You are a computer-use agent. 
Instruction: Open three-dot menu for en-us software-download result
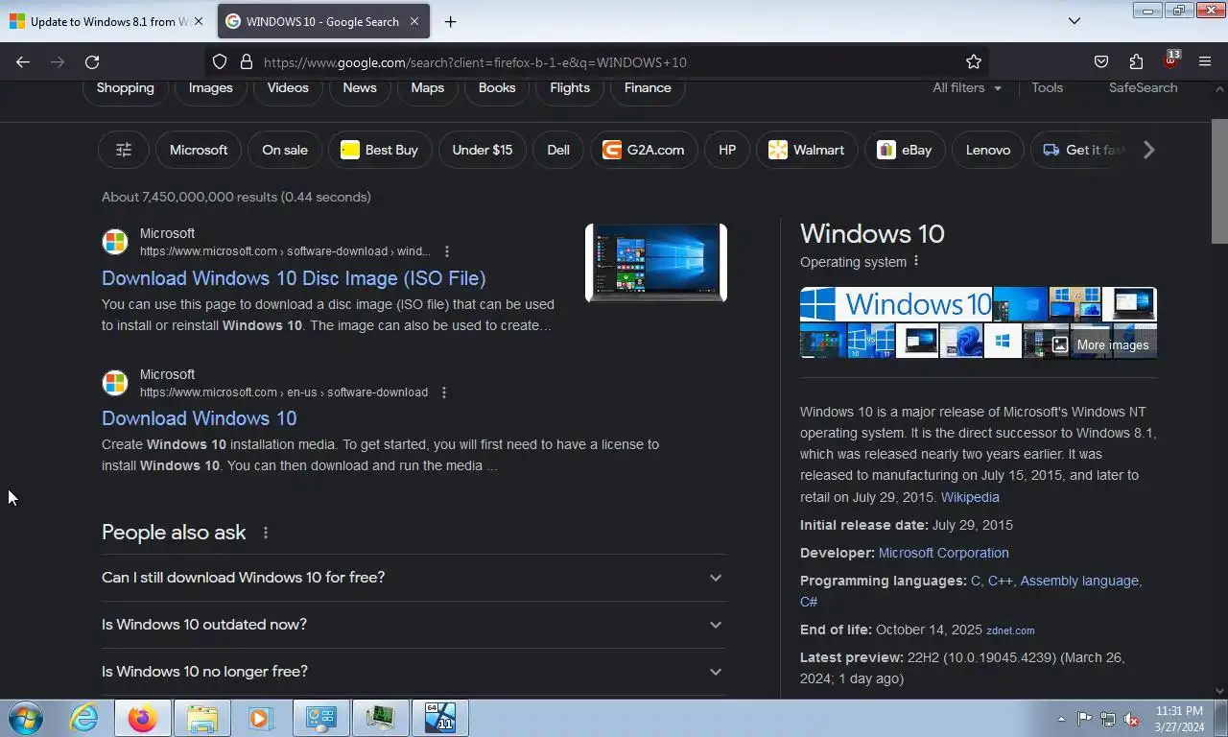[444, 392]
